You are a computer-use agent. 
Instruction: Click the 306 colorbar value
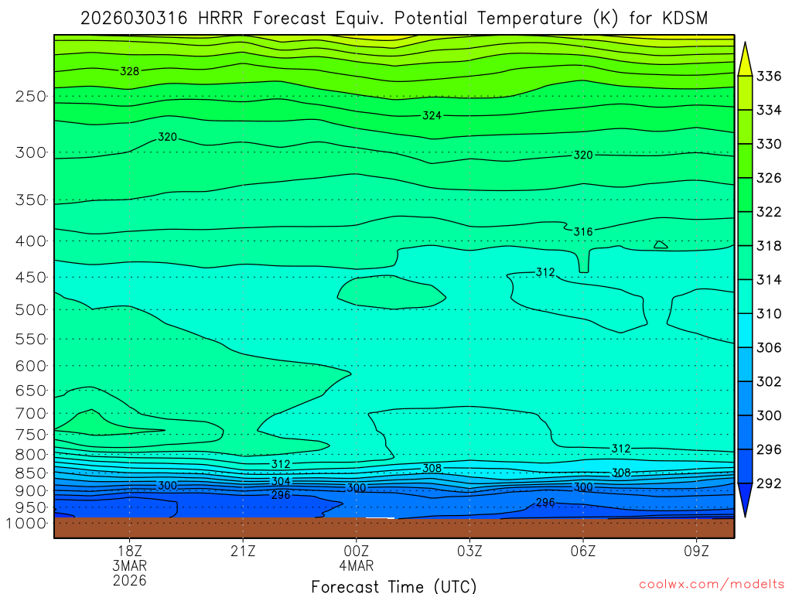(769, 347)
